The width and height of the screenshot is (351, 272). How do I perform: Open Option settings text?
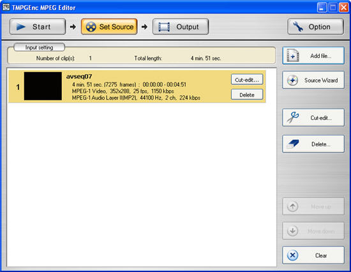click(x=320, y=27)
